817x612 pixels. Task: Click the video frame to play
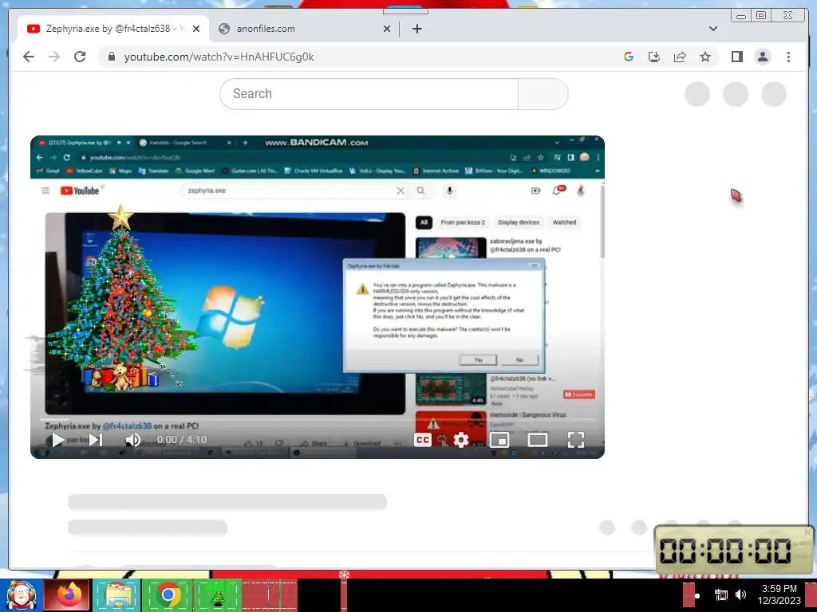pos(318,296)
